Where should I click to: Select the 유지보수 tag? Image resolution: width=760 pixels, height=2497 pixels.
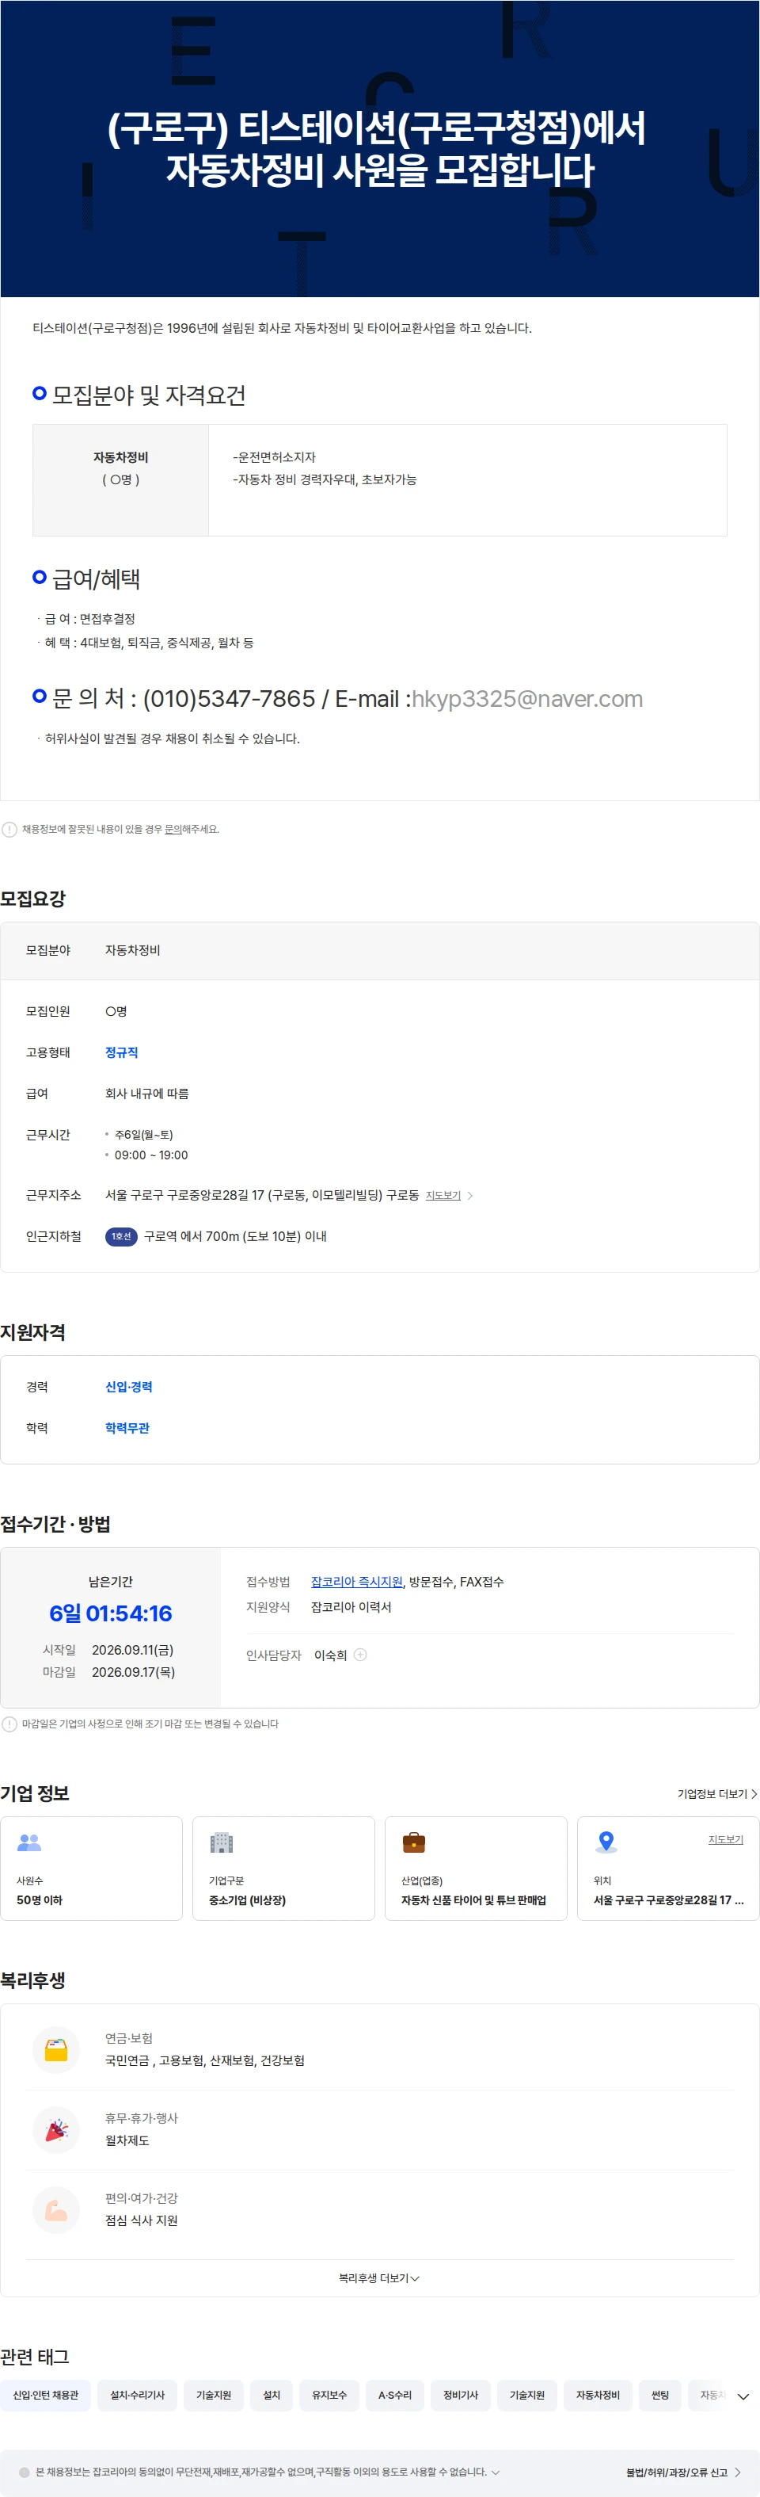click(x=329, y=2396)
